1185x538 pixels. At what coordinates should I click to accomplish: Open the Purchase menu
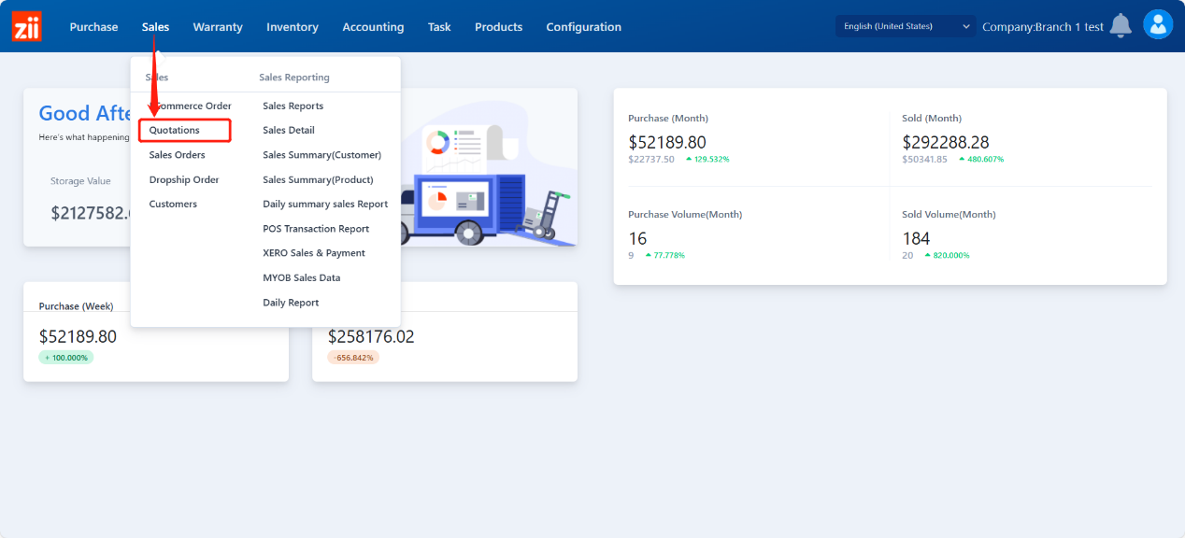93,27
